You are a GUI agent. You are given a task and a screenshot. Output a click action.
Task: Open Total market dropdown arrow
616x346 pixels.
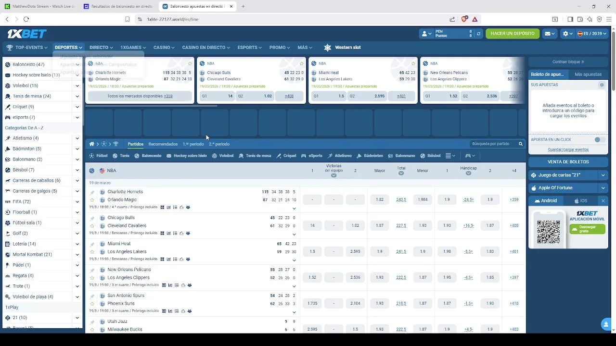click(x=401, y=173)
